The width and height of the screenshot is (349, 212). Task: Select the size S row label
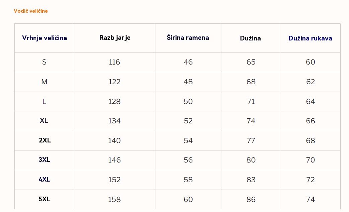(x=44, y=62)
